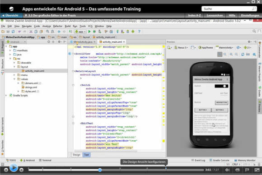Toggle the player volume speaker icon
The width and height of the screenshot is (262, 175).
(227, 170)
